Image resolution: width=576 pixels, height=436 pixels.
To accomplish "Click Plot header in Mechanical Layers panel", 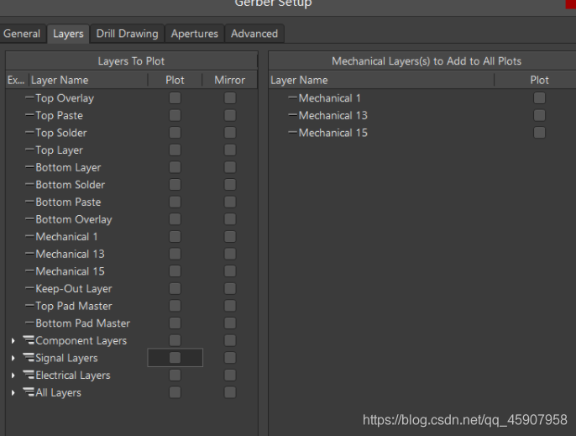I will (x=539, y=80).
